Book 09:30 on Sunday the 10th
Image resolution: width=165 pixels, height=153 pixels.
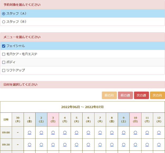pos(135,145)
